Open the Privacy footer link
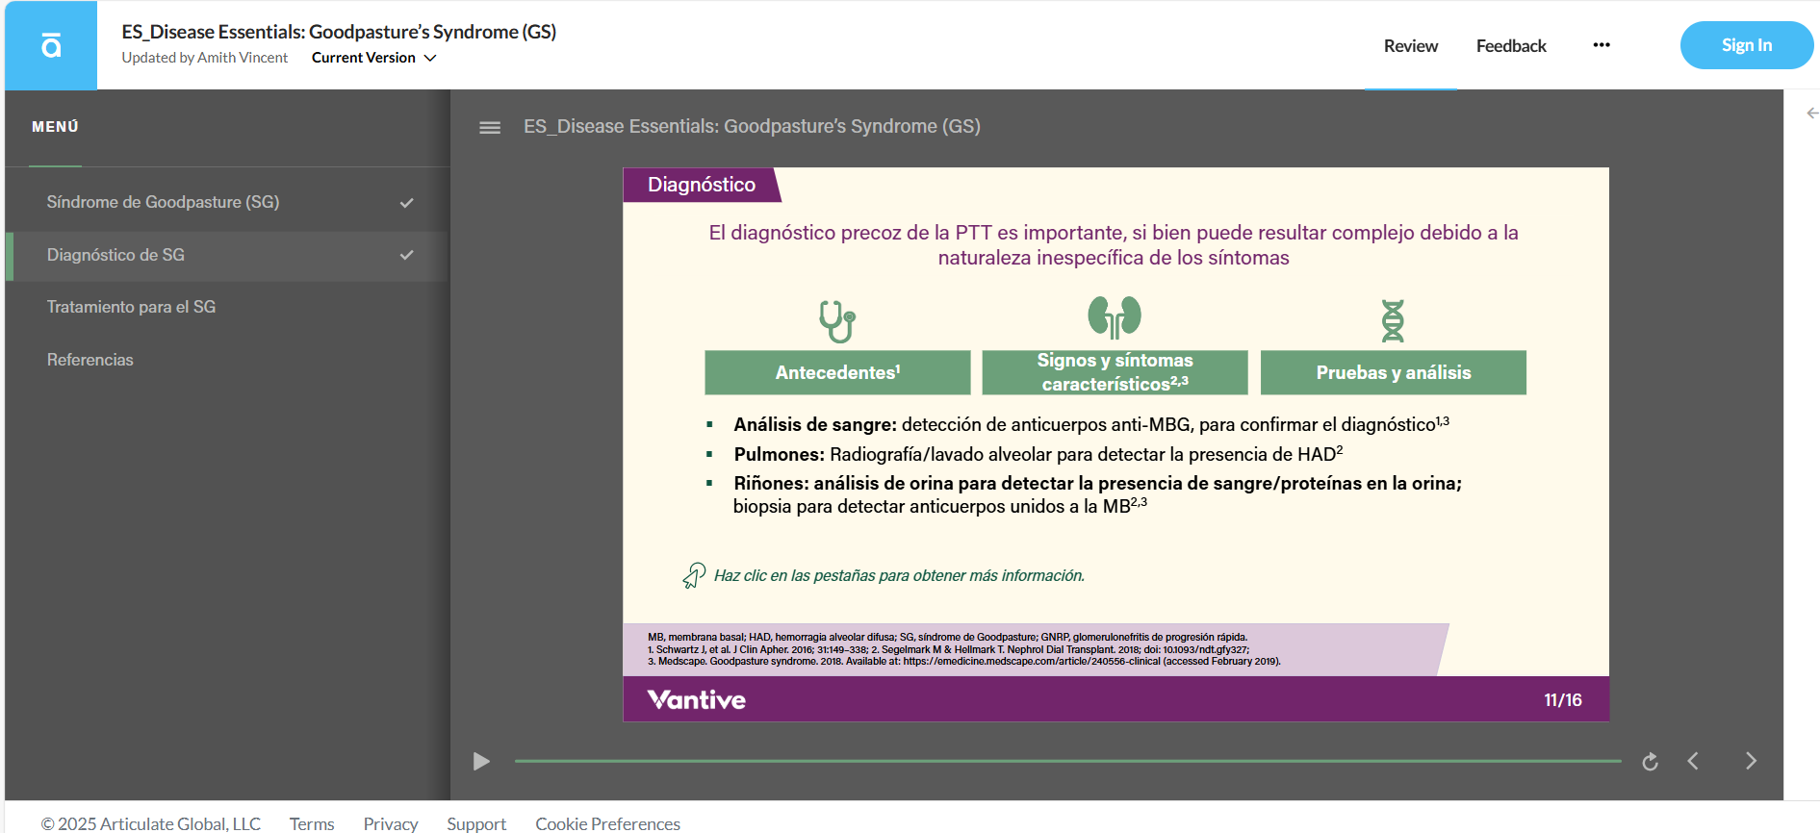The width and height of the screenshot is (1820, 833). tap(391, 823)
